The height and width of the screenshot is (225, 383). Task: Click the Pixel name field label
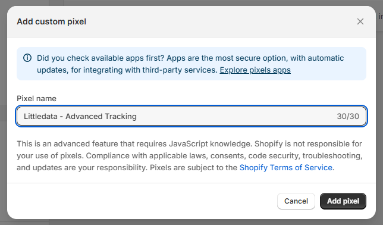click(36, 98)
